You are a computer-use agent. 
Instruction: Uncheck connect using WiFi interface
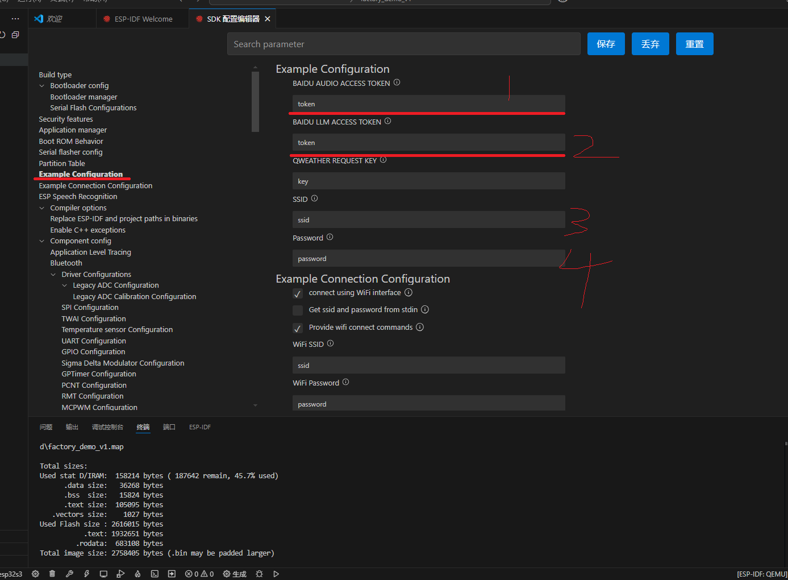click(298, 293)
